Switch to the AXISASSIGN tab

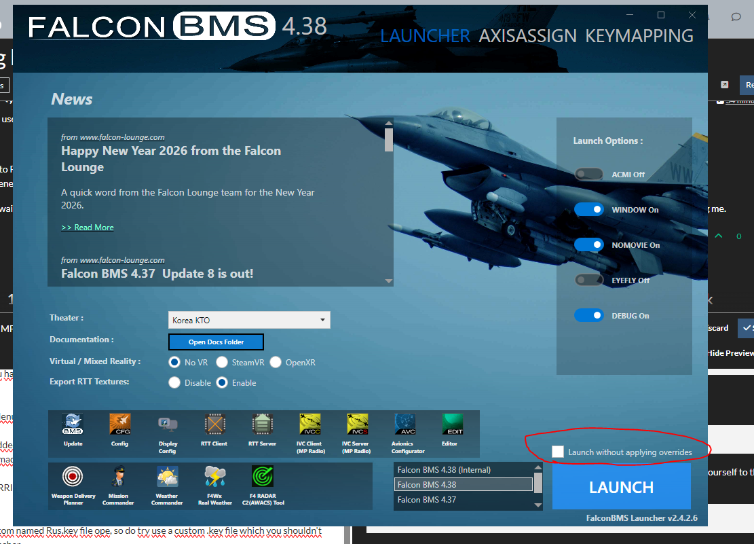tap(527, 36)
